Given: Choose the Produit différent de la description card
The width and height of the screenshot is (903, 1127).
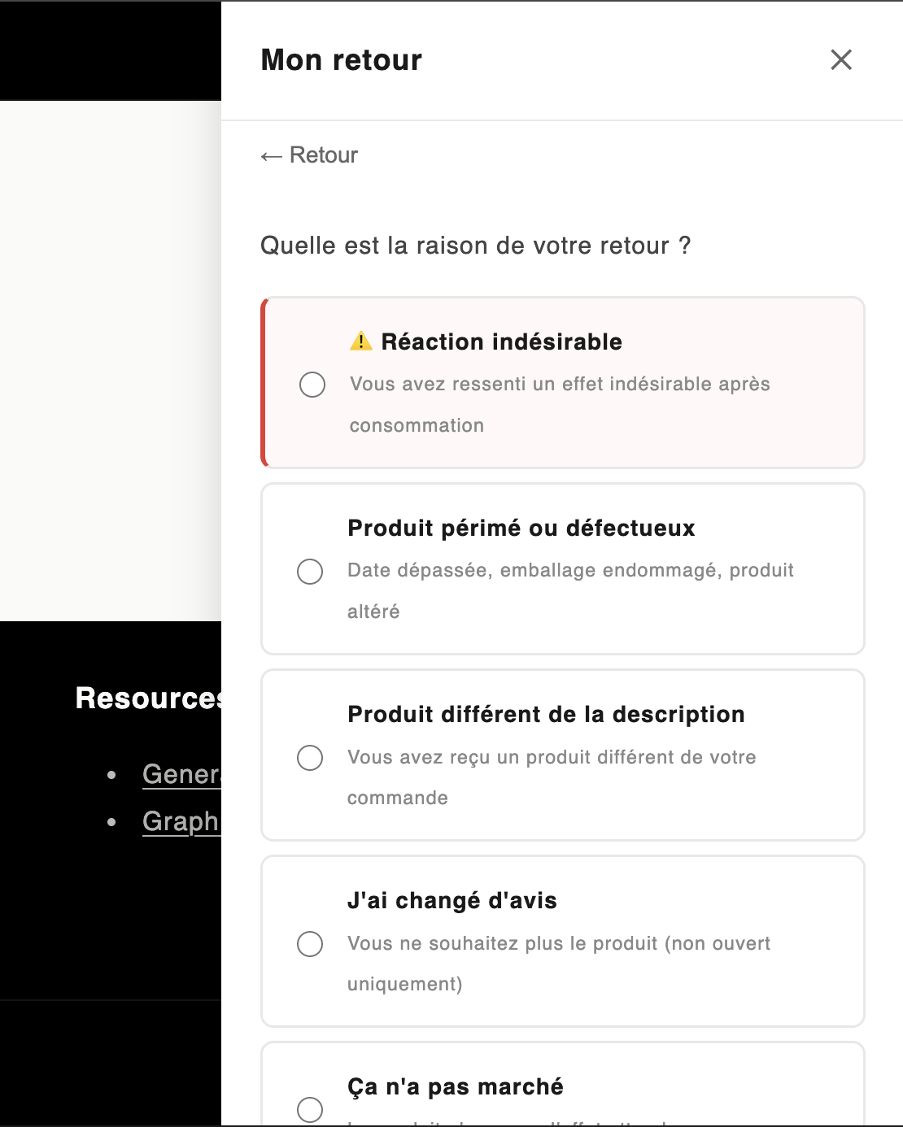Looking at the screenshot, I should [562, 755].
